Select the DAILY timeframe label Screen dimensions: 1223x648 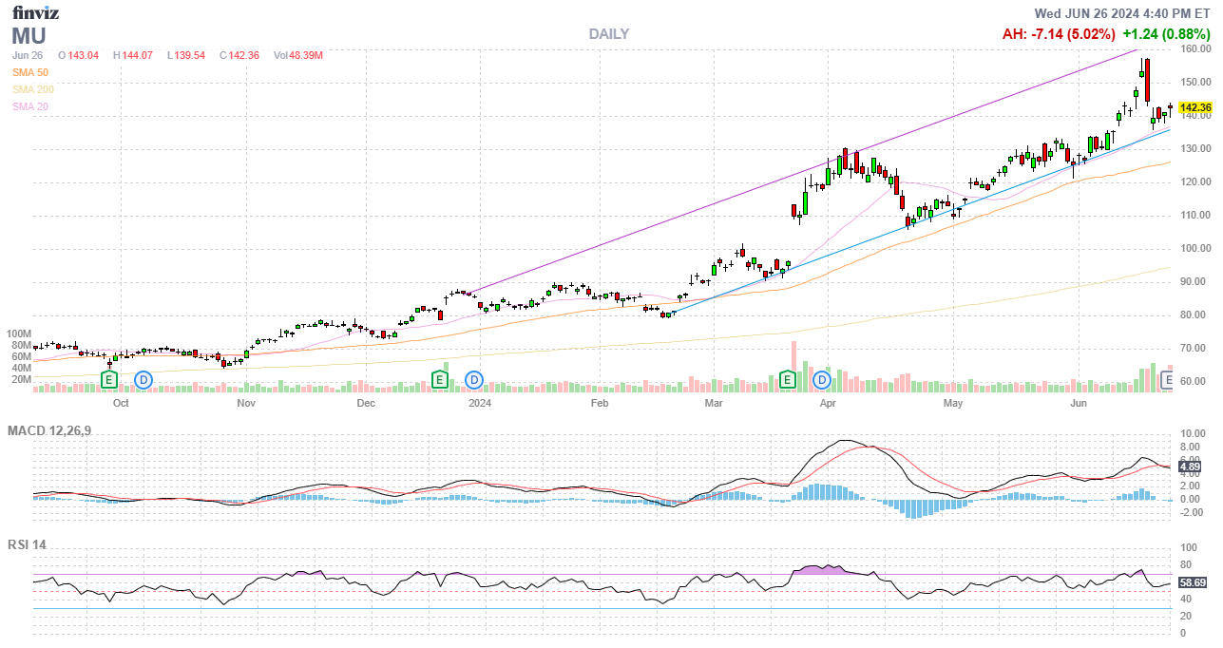608,34
